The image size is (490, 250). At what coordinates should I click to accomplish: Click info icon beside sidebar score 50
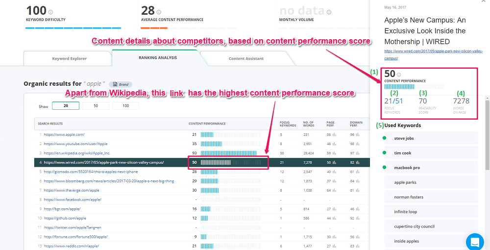(x=399, y=75)
